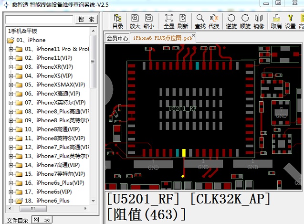Switch to the 会员中心 tab
The width and height of the screenshot is (304, 224).
(x=117, y=38)
